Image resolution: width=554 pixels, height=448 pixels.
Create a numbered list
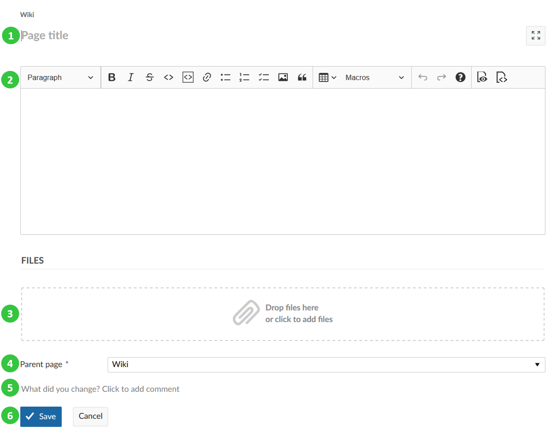[x=244, y=77]
